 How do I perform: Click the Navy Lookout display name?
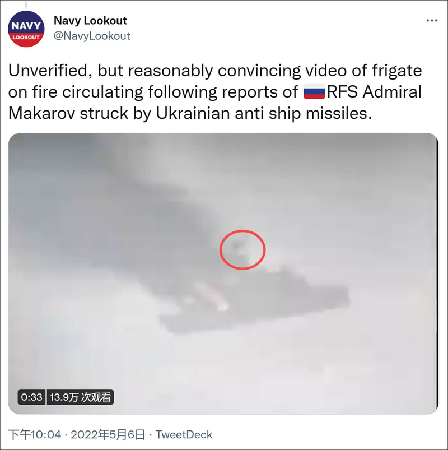click(90, 20)
